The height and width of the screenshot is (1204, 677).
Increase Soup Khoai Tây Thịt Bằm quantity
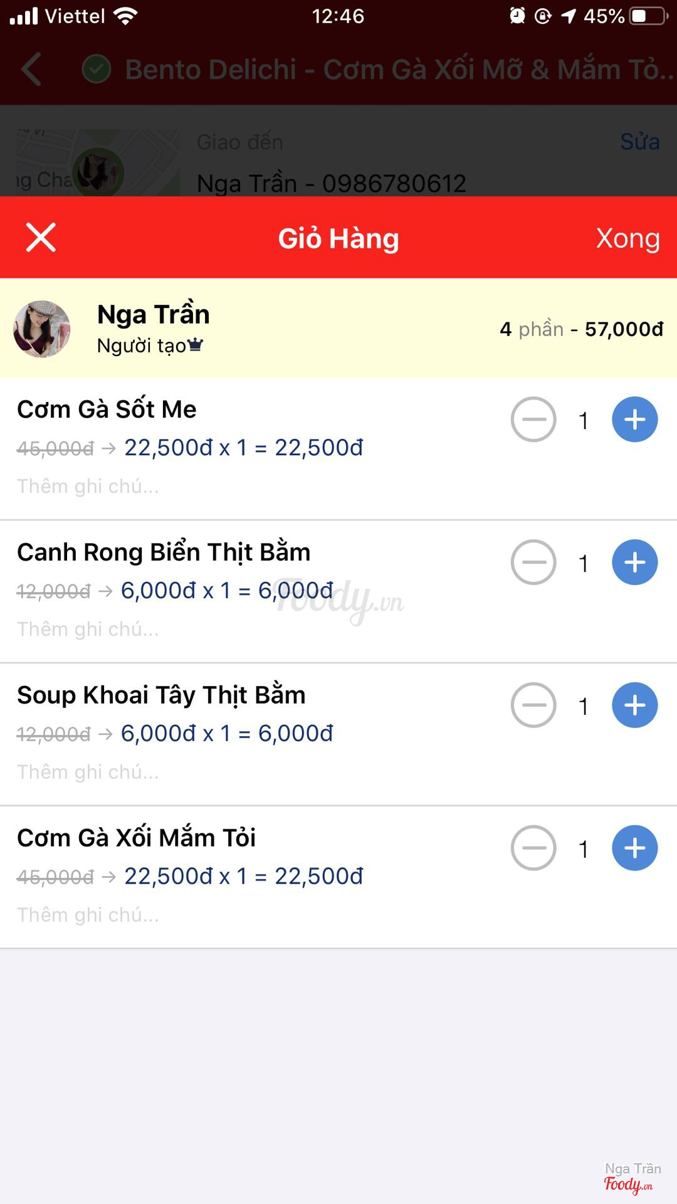point(634,705)
